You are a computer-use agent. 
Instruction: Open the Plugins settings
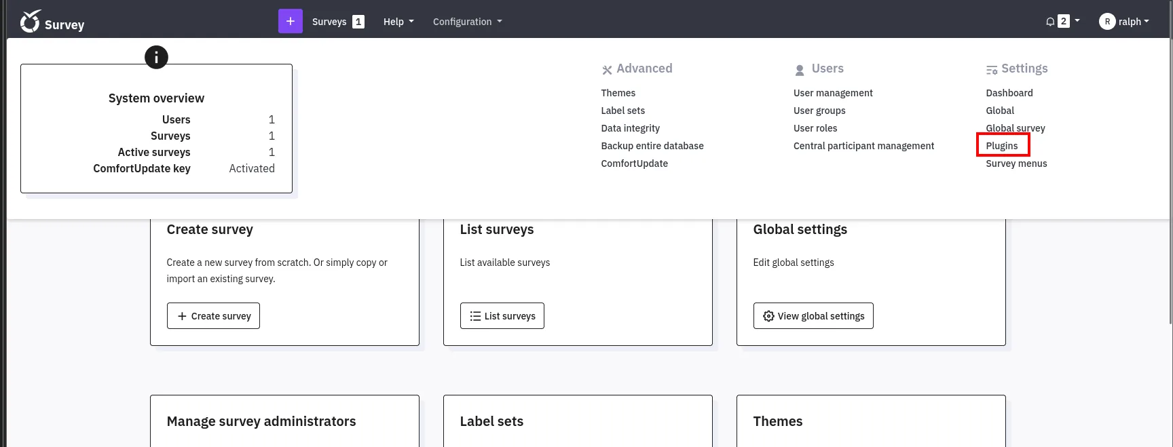coord(1002,146)
